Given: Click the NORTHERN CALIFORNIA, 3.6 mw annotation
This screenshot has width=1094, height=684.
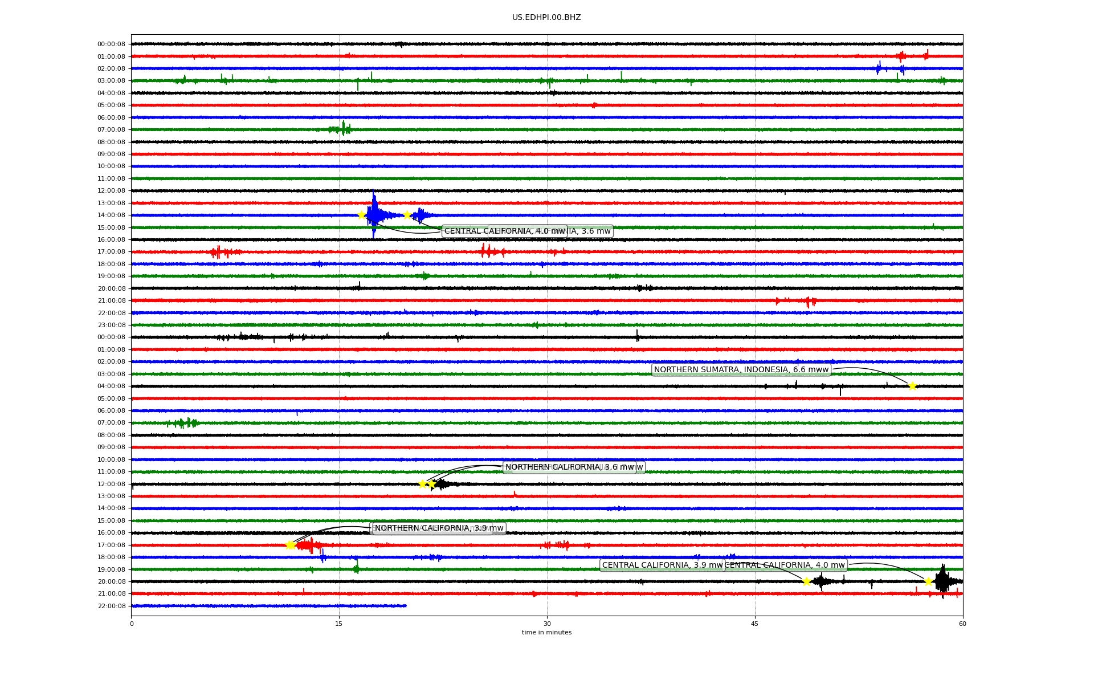Looking at the screenshot, I should (x=569, y=467).
